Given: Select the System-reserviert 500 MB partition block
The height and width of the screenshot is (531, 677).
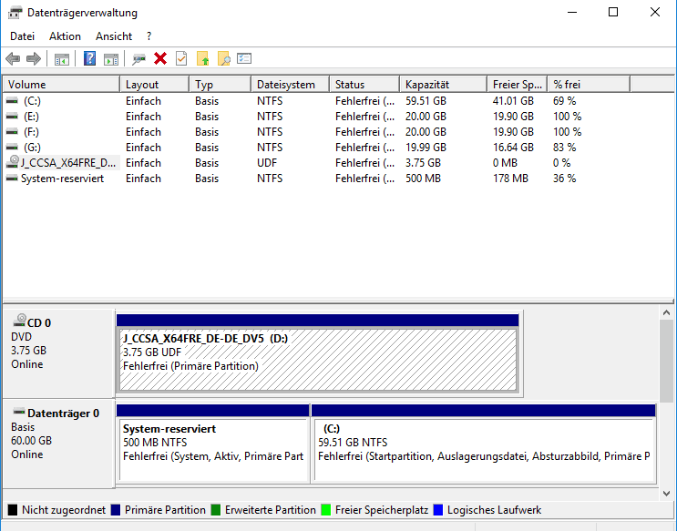Looking at the screenshot, I should tap(213, 444).
